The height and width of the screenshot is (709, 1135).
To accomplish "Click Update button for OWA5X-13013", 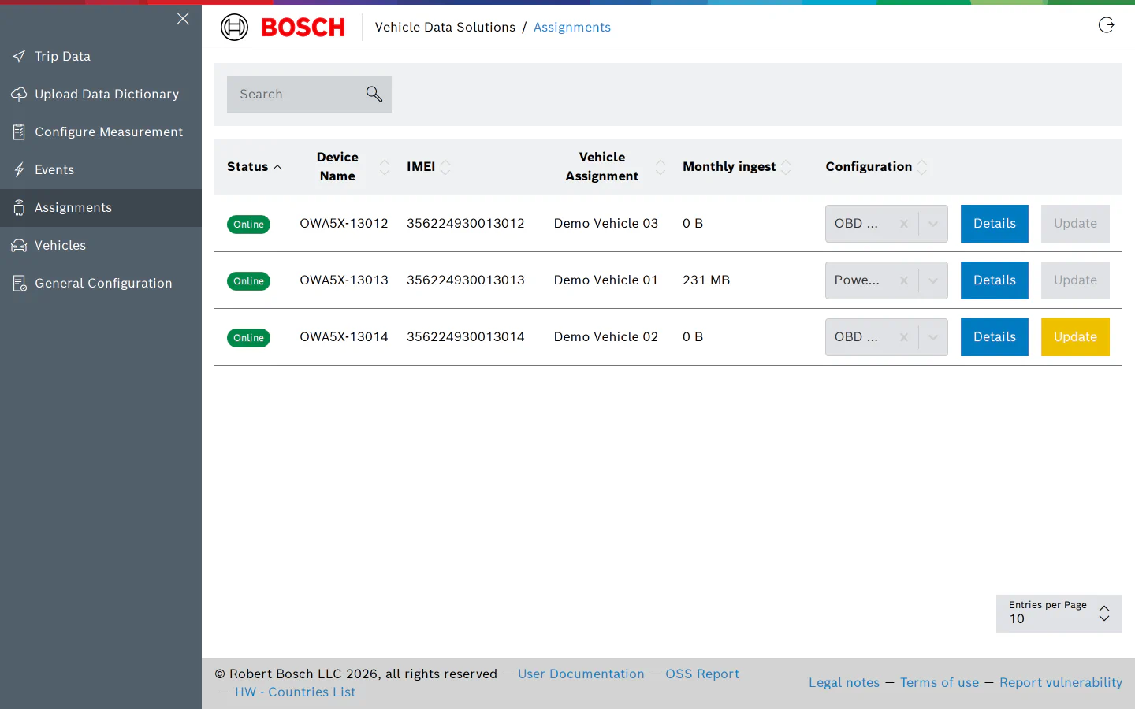I will pos(1075,280).
